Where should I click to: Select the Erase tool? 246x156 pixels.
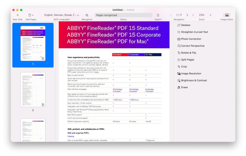tap(183, 87)
